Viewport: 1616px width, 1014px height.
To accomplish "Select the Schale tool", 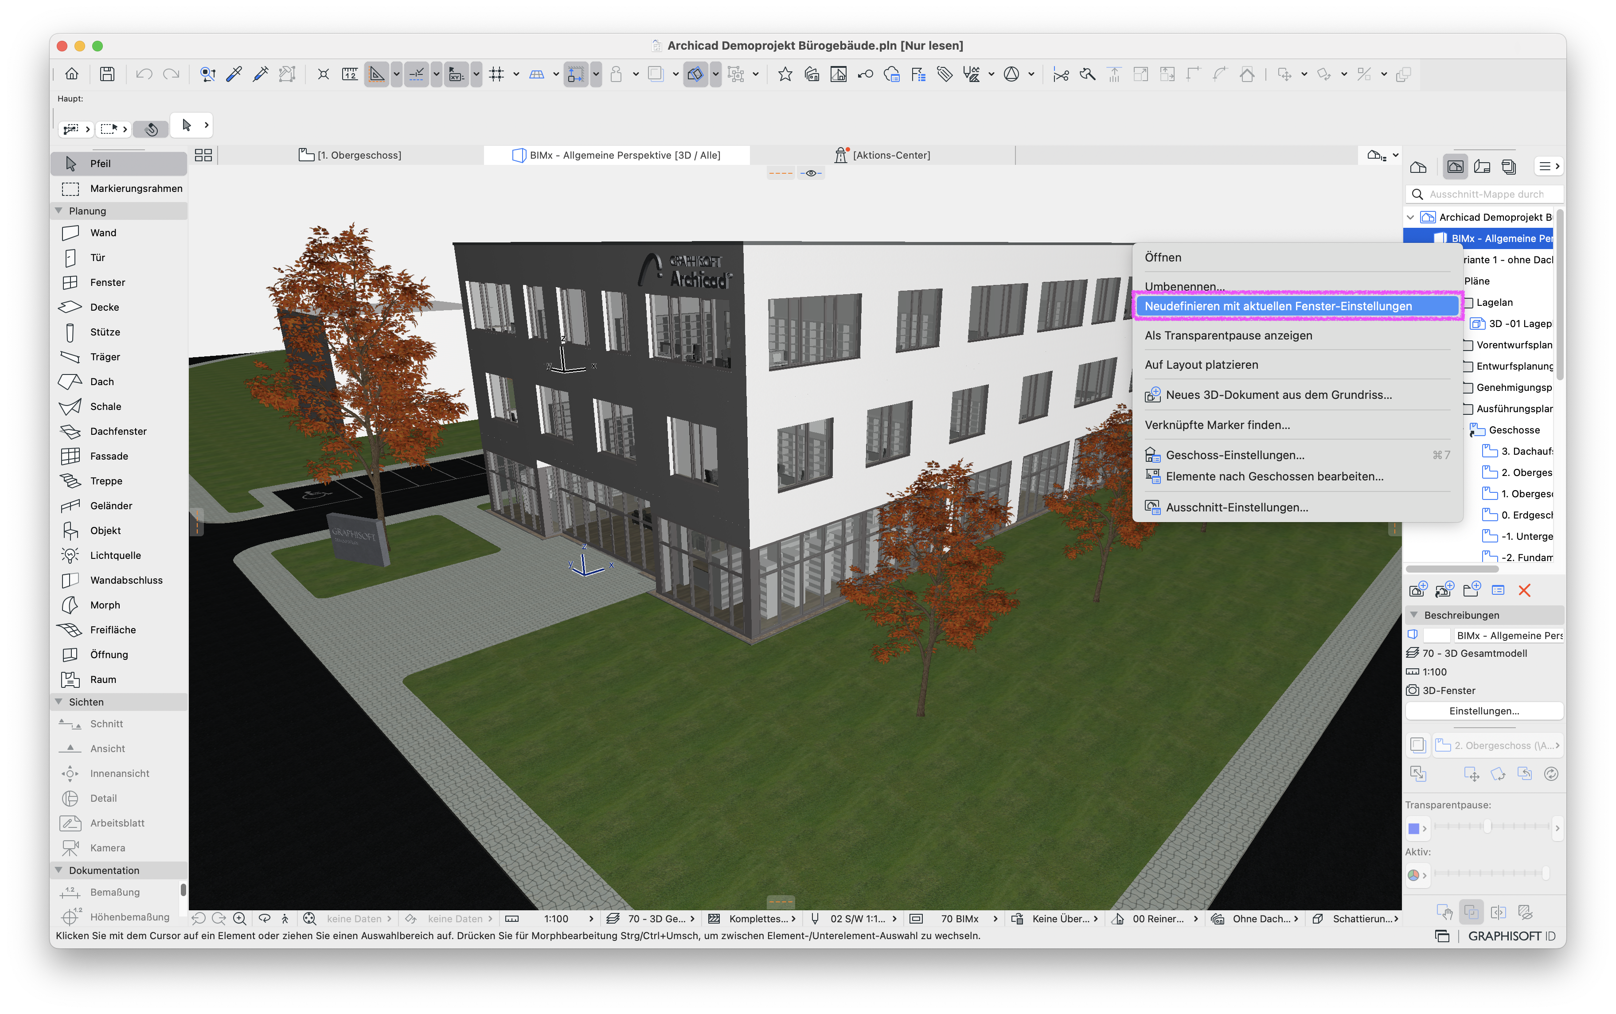I will [x=119, y=406].
